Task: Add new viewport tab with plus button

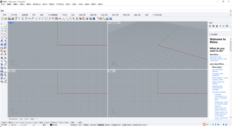Action: click(37, 119)
